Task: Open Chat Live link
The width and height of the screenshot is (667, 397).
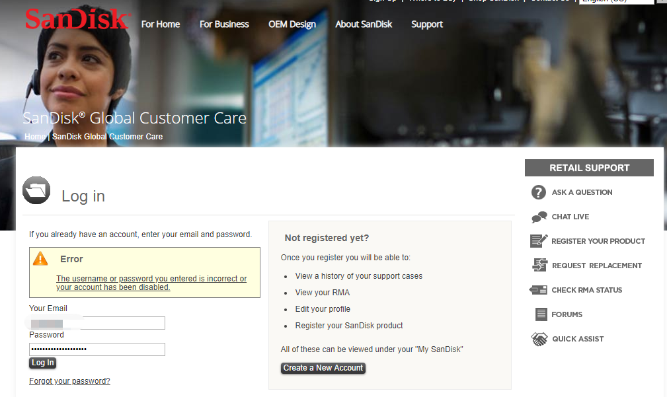Action: pyautogui.click(x=570, y=217)
